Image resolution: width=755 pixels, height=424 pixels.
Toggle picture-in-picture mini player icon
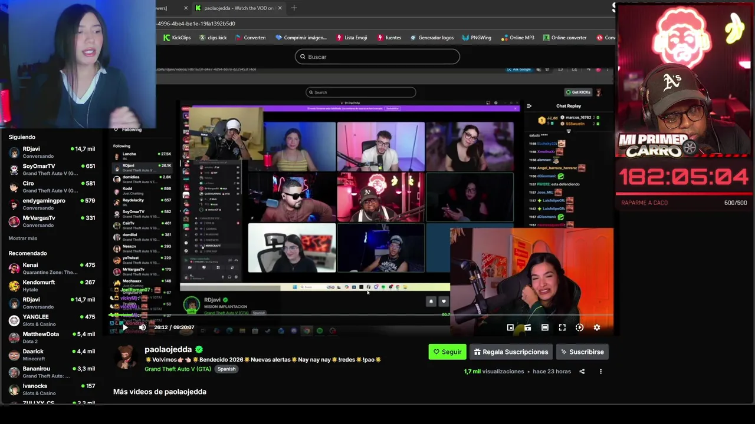(510, 327)
